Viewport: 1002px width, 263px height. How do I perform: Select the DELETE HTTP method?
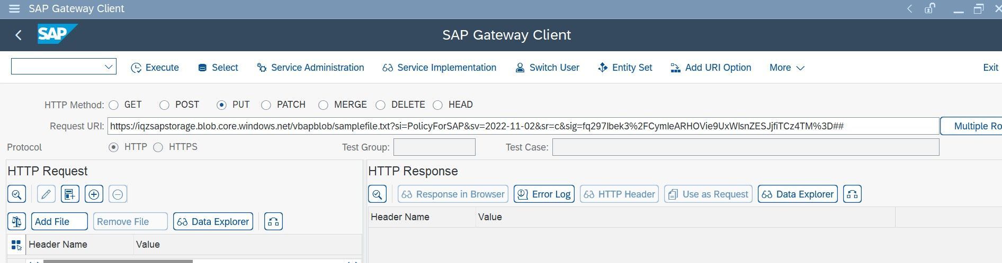point(380,105)
